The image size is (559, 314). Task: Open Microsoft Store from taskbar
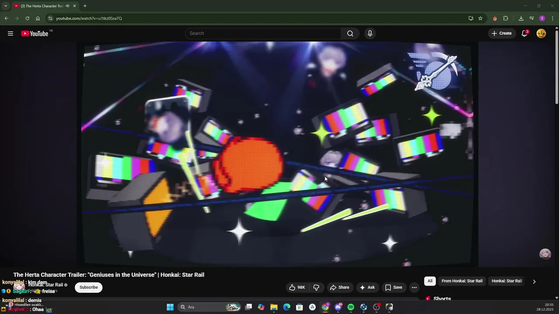coord(300,307)
